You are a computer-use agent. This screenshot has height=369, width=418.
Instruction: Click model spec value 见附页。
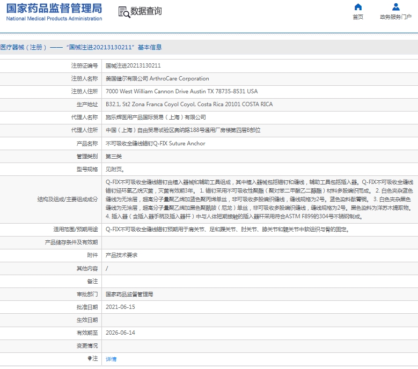115,169
